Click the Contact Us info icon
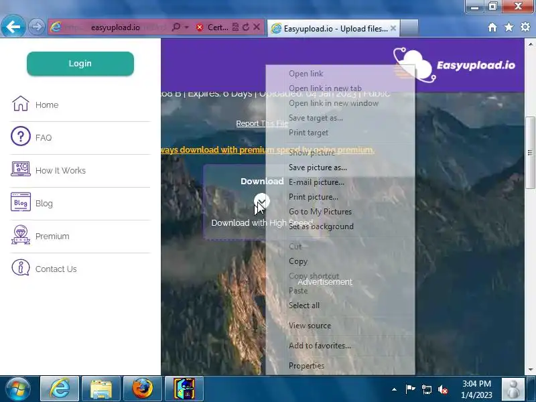The width and height of the screenshot is (536, 402). (21, 267)
